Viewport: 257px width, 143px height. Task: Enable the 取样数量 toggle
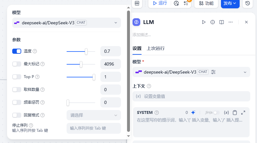point(17,90)
